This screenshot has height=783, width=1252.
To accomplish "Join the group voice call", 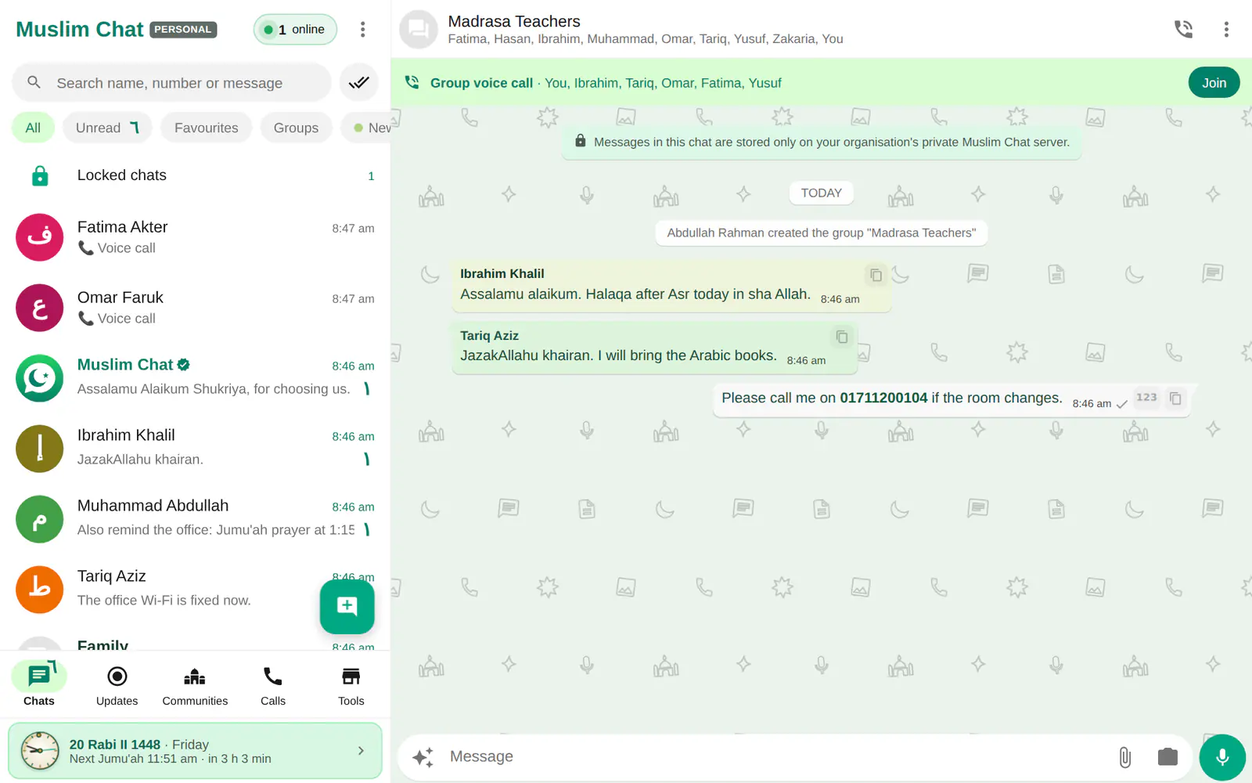I will point(1214,83).
